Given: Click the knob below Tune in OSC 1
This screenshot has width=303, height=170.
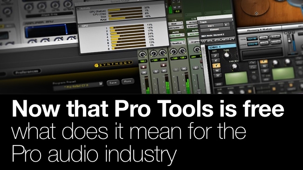Looking at the screenshot, I should (234, 66).
